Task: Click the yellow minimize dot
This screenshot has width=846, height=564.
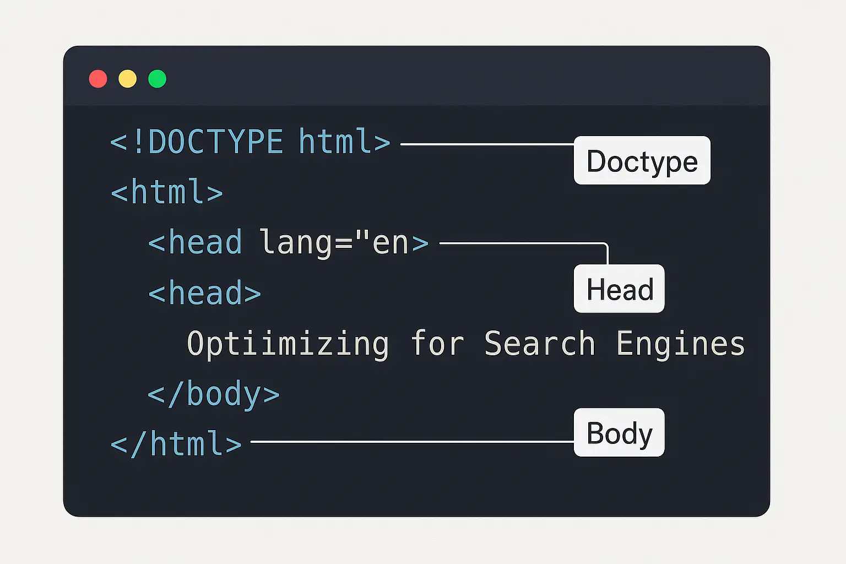Action: tap(128, 79)
